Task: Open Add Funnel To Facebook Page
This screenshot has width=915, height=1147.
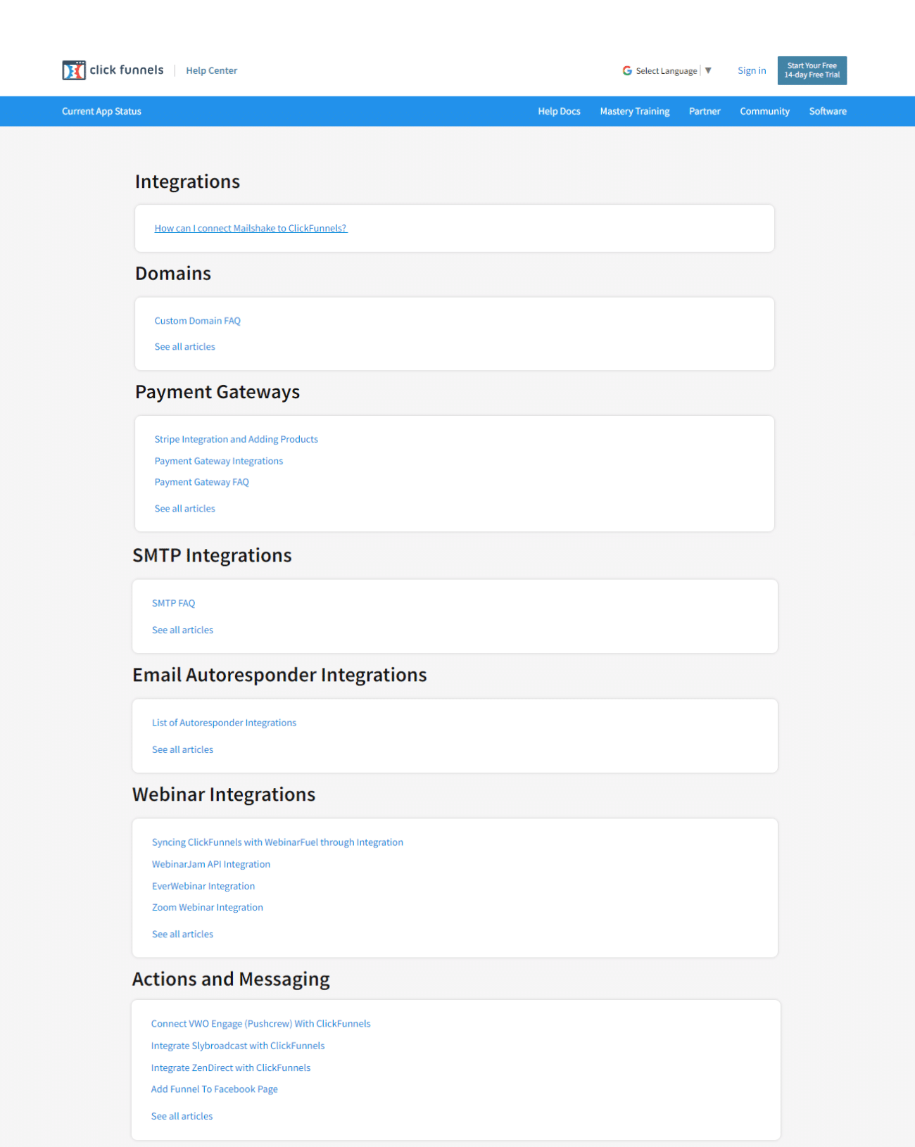Action: click(x=214, y=1089)
